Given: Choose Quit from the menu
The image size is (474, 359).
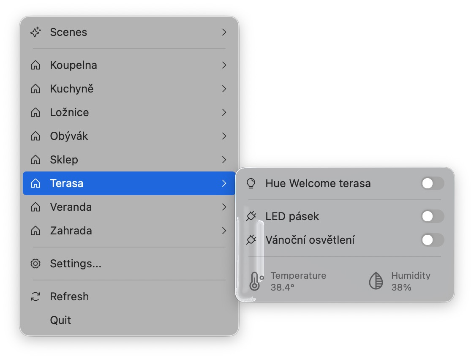Looking at the screenshot, I should tap(60, 320).
